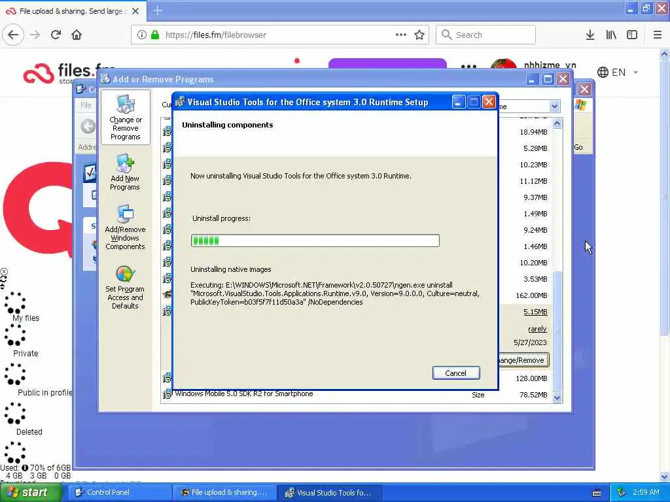The width and height of the screenshot is (670, 502).
Task: Click the uninstall progress bar
Action: click(x=315, y=241)
